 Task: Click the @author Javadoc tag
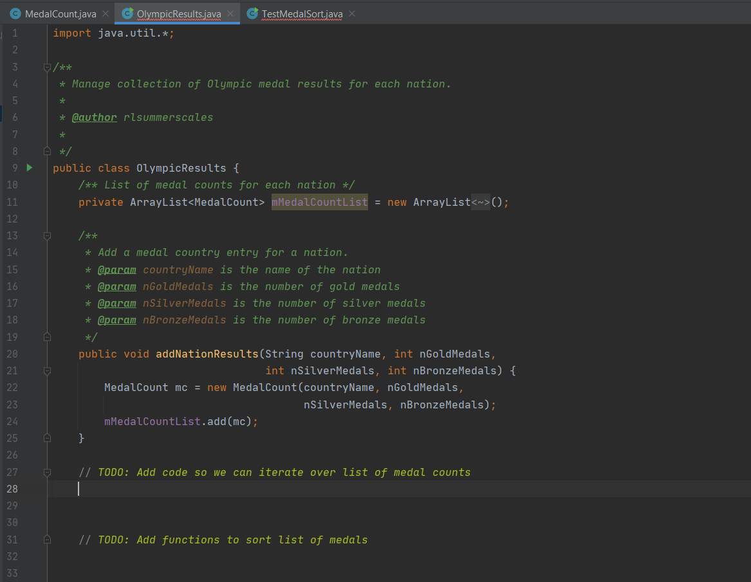click(x=95, y=117)
